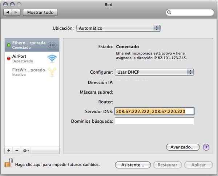Image resolution: width=218 pixels, height=176 pixels.
Task: Open help with the question mark
Action: pyautogui.click(x=206, y=147)
